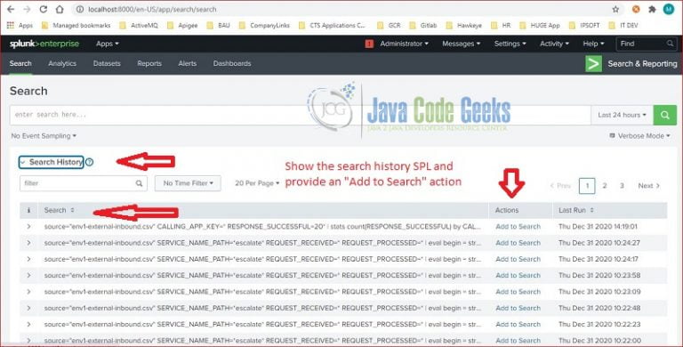Focus the enter search here input
Viewport: 683px width, 347px height.
coord(300,115)
